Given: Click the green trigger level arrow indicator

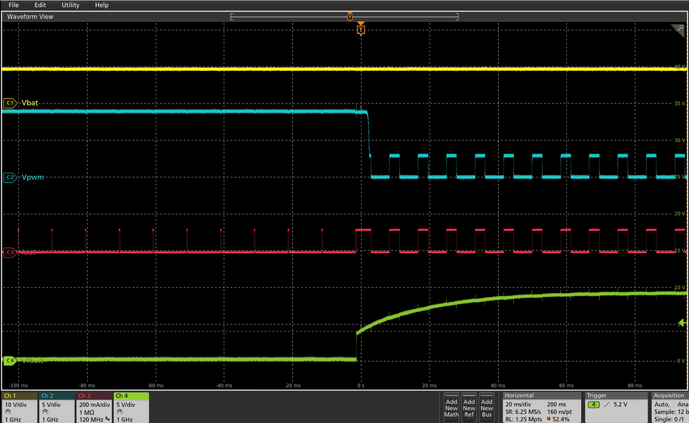Looking at the screenshot, I should tap(682, 323).
